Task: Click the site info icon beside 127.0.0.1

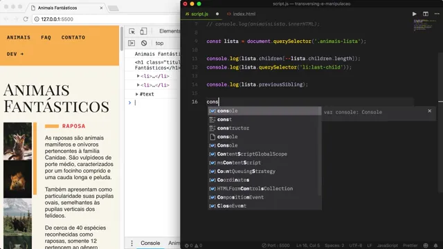Action: point(37,19)
